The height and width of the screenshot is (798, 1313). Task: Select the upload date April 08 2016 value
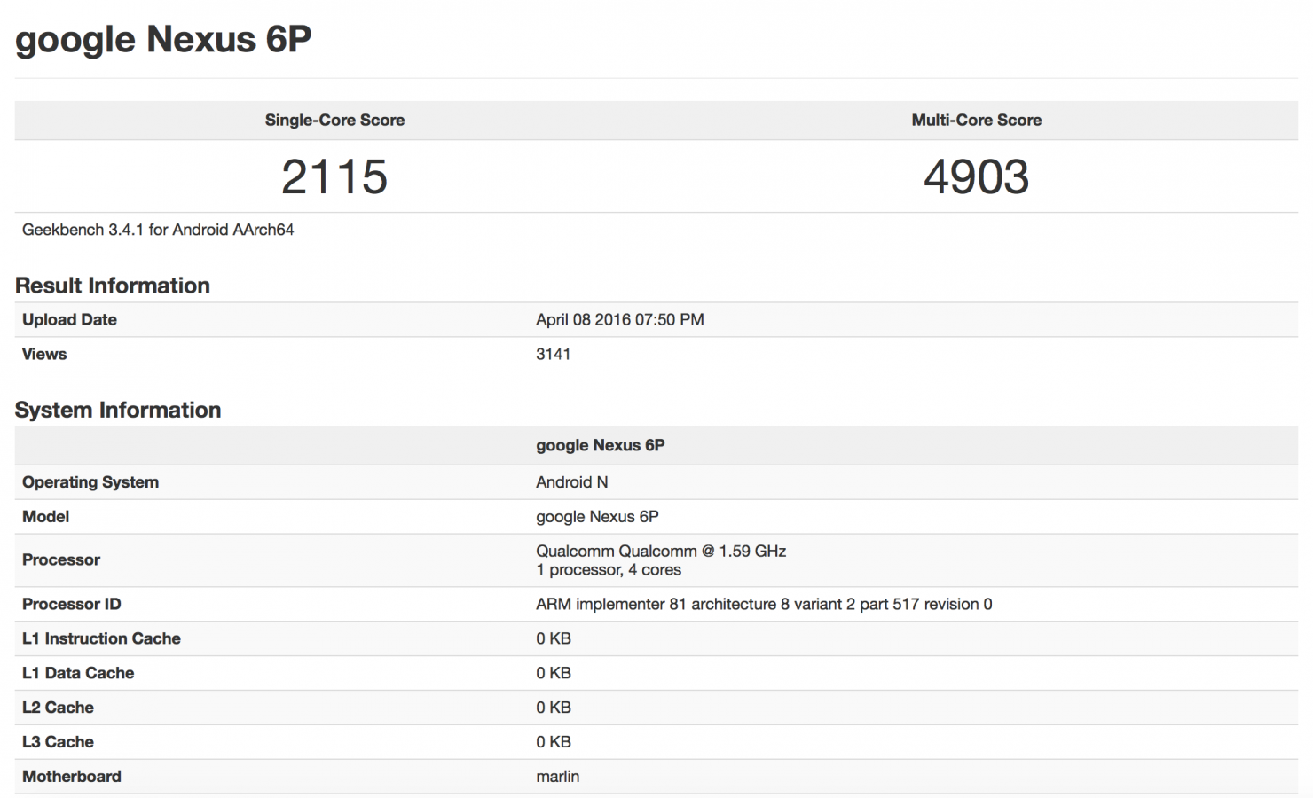click(619, 320)
